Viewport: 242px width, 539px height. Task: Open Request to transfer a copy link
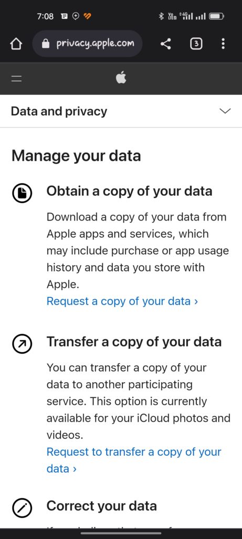(134, 460)
